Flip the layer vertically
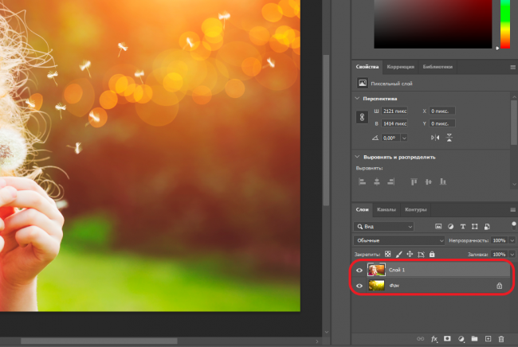This screenshot has height=347, width=518. coord(449,138)
